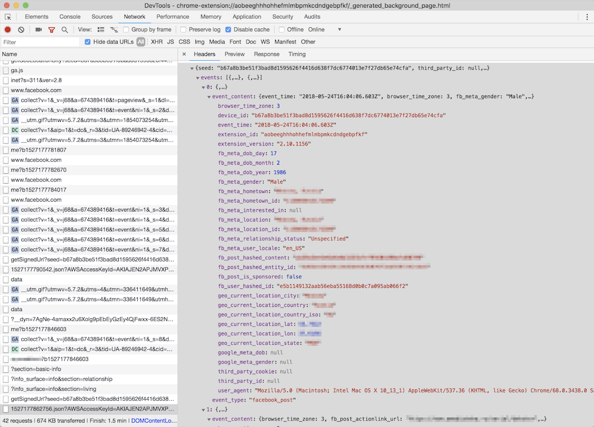The image size is (594, 427).
Task: Open network search magnifier
Action: 65,30
